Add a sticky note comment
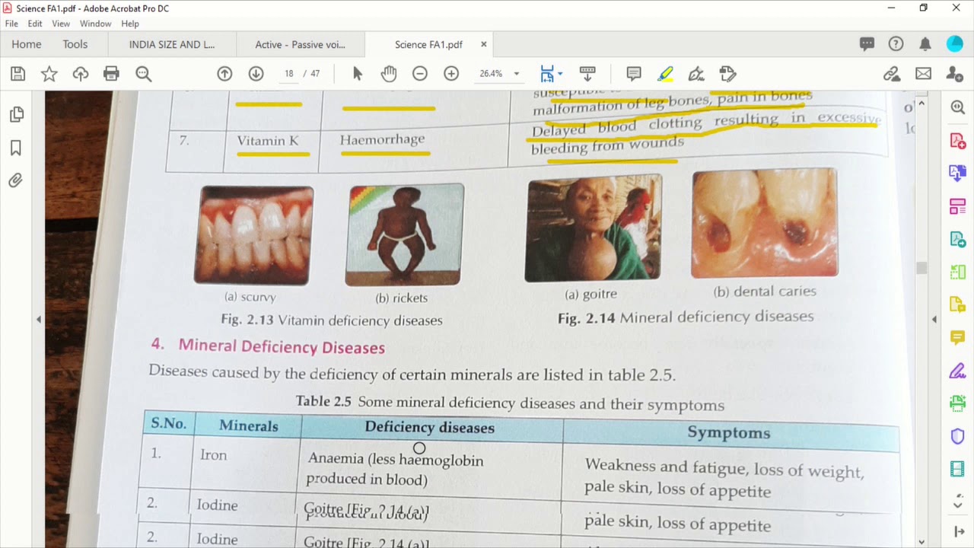Screen dimensions: 974x548 click(x=633, y=74)
